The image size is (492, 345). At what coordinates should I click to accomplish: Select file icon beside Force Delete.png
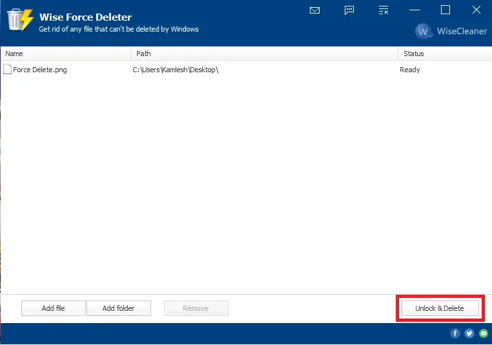(7, 69)
